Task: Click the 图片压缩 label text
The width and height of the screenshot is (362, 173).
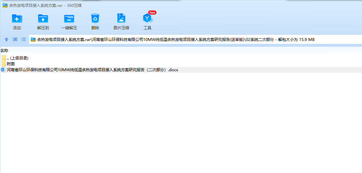Action: pos(121,28)
